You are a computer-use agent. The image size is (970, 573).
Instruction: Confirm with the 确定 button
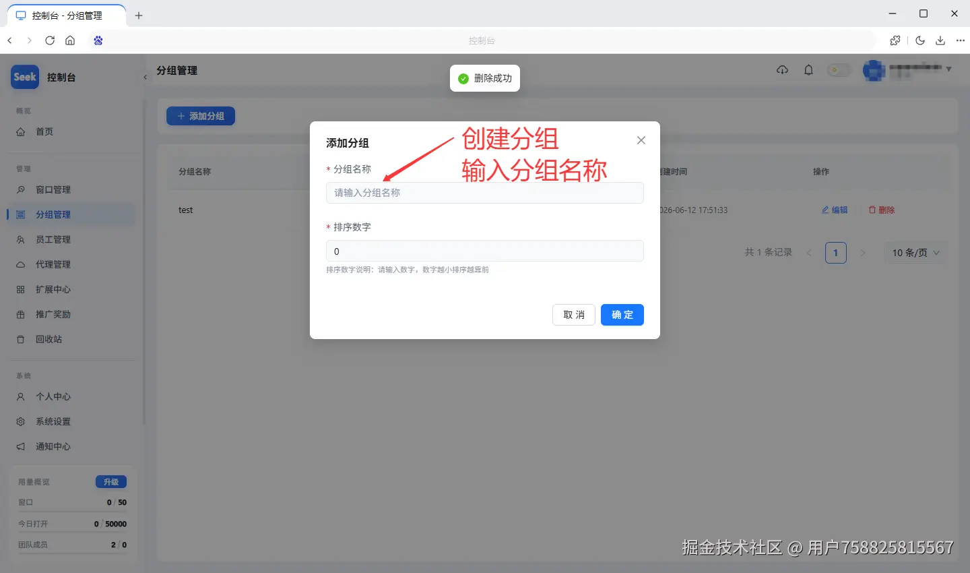(622, 315)
